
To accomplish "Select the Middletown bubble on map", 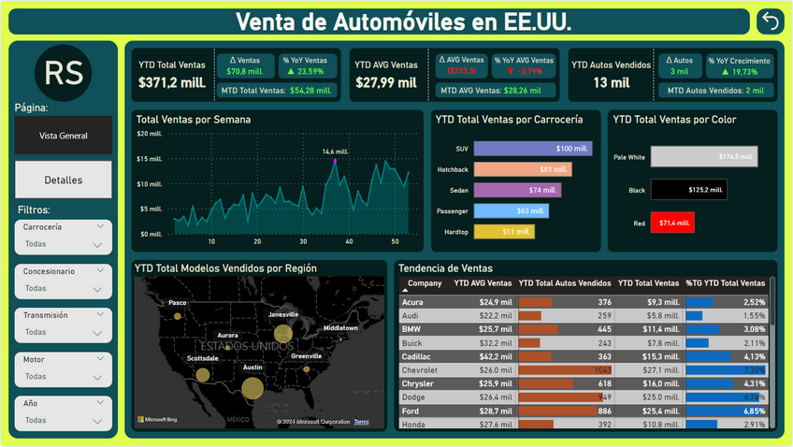I will pyautogui.click(x=341, y=339).
